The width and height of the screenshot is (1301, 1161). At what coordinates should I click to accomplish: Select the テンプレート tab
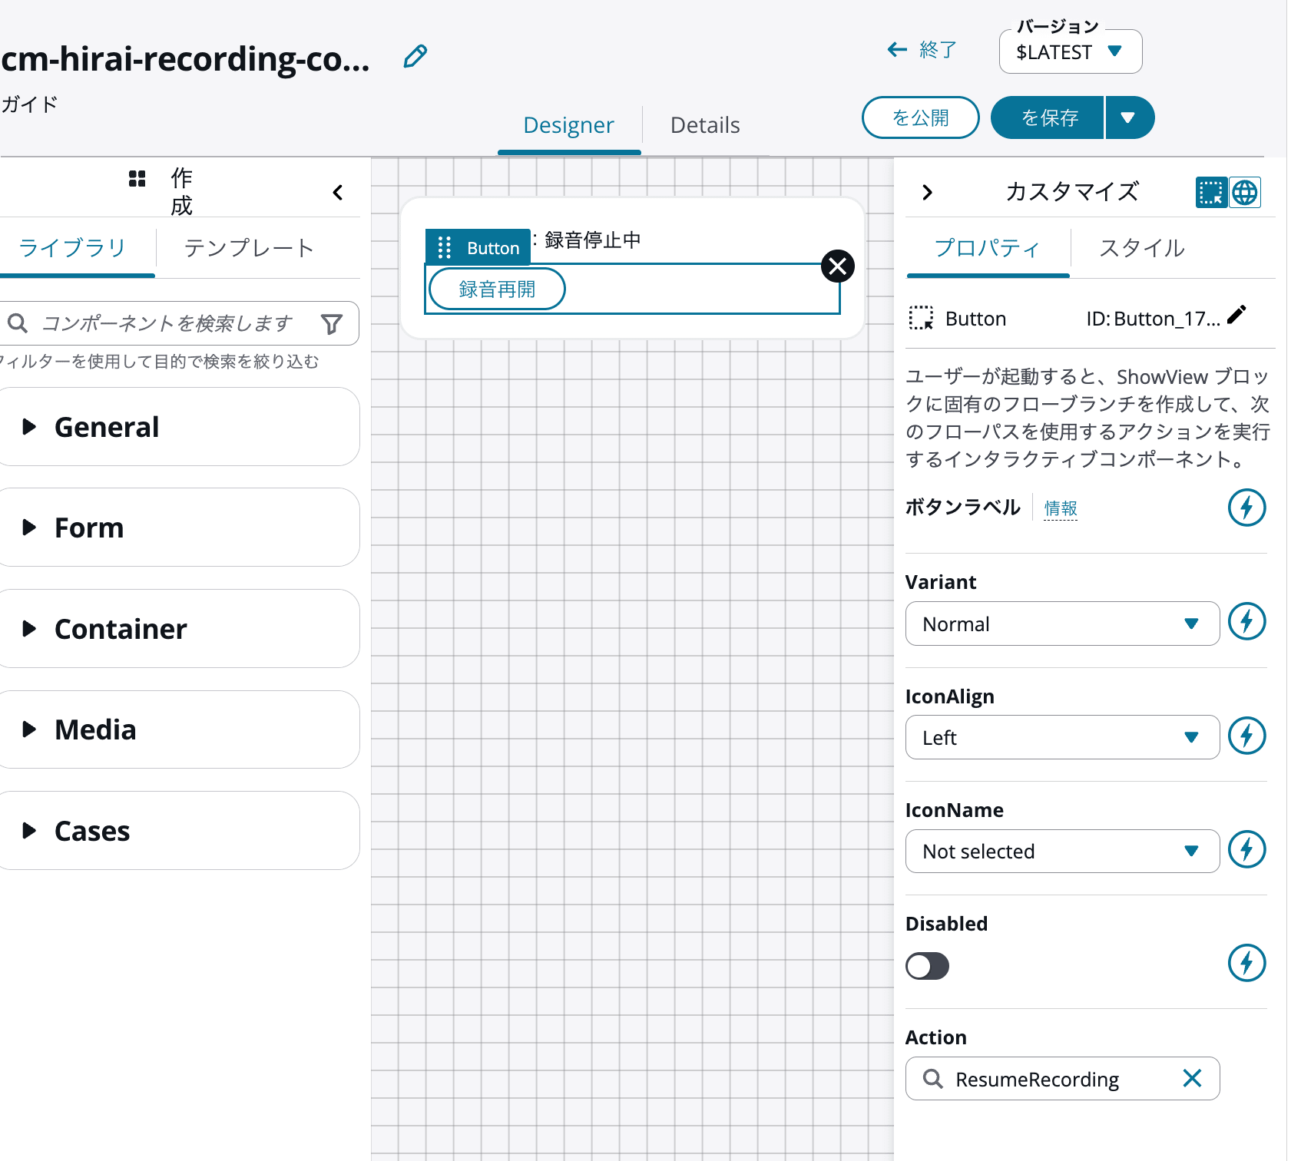point(249,248)
